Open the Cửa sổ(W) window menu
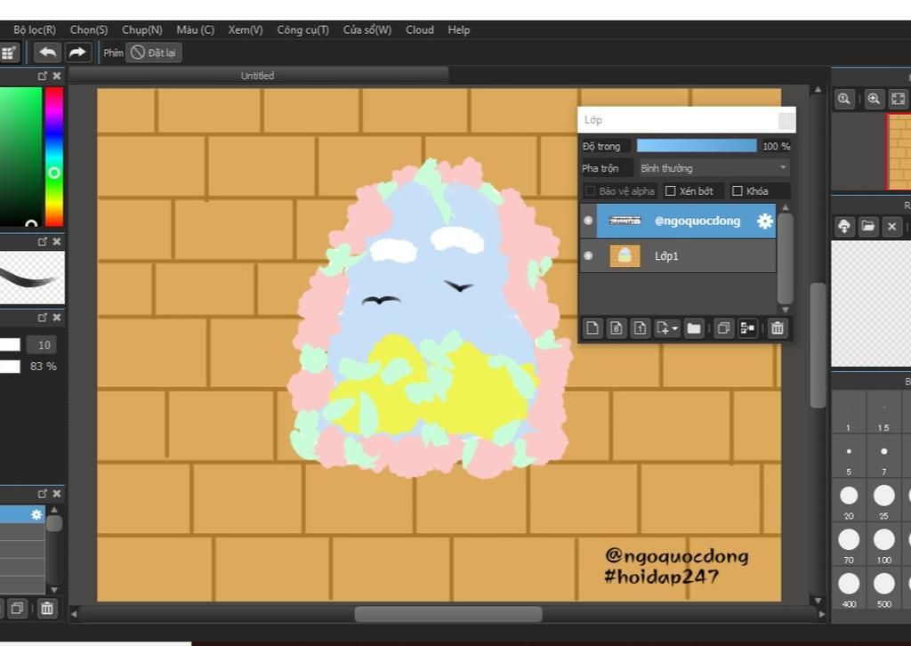This screenshot has width=911, height=646. click(367, 29)
